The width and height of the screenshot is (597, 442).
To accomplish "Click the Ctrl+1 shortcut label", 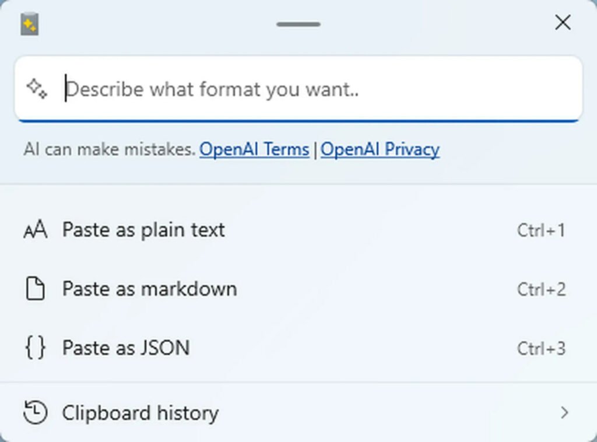I will tap(540, 231).
